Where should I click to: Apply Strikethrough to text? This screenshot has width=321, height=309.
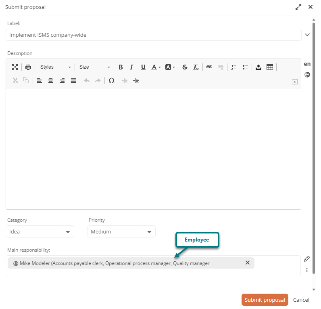point(185,67)
